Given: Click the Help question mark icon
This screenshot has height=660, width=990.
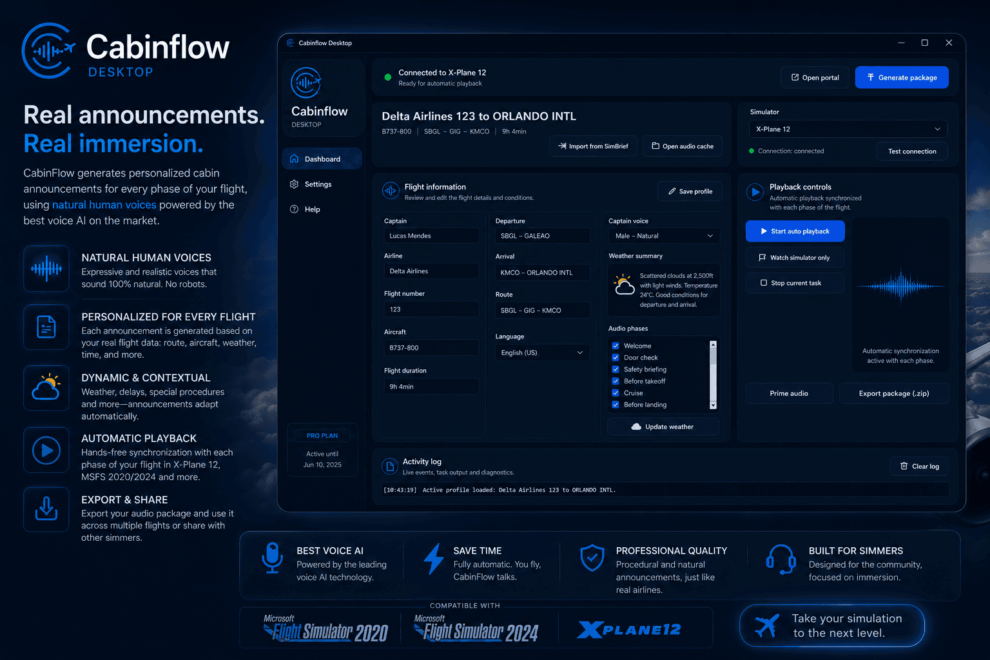Looking at the screenshot, I should (x=294, y=209).
